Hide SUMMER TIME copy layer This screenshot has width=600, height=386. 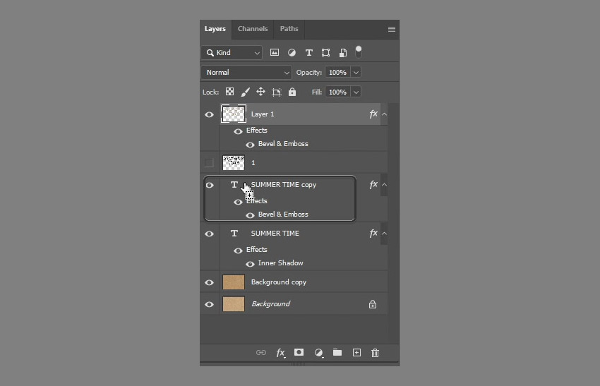point(210,185)
